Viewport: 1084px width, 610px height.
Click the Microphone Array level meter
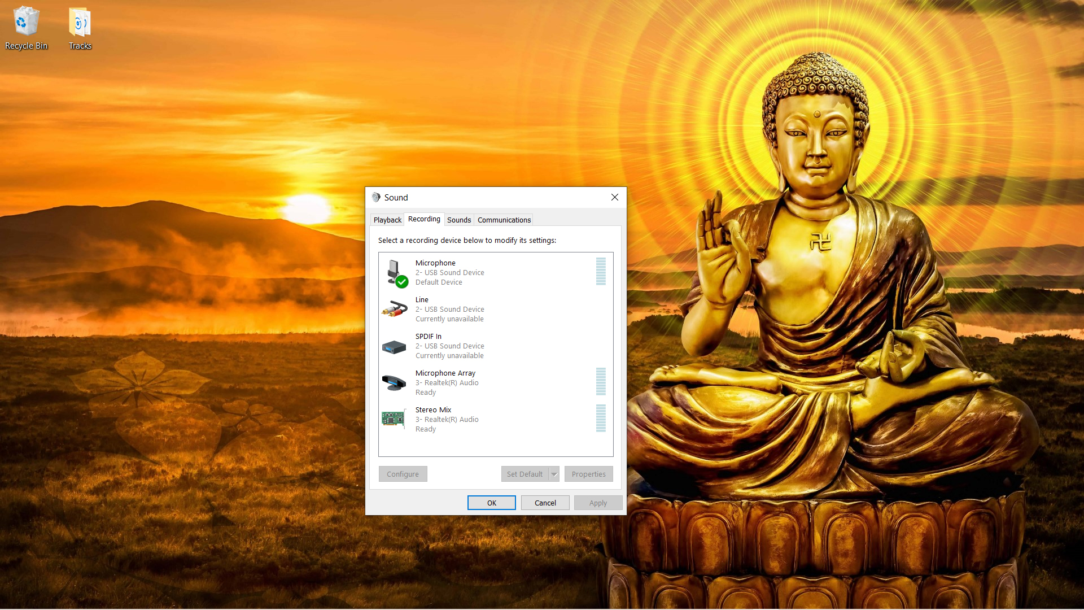pyautogui.click(x=601, y=382)
